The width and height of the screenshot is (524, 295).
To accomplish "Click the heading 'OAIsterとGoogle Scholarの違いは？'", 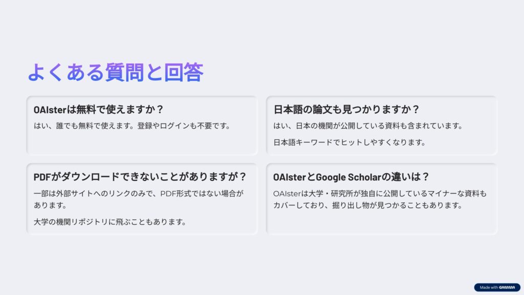I will [x=351, y=177].
